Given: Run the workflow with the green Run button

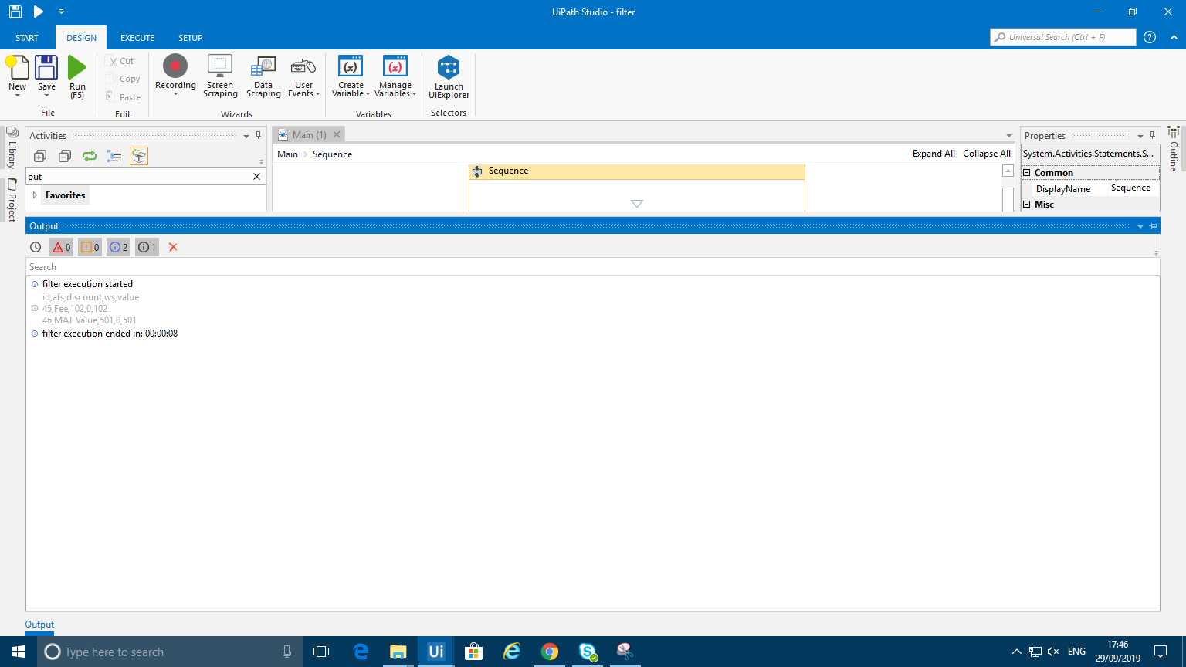Looking at the screenshot, I should (77, 76).
